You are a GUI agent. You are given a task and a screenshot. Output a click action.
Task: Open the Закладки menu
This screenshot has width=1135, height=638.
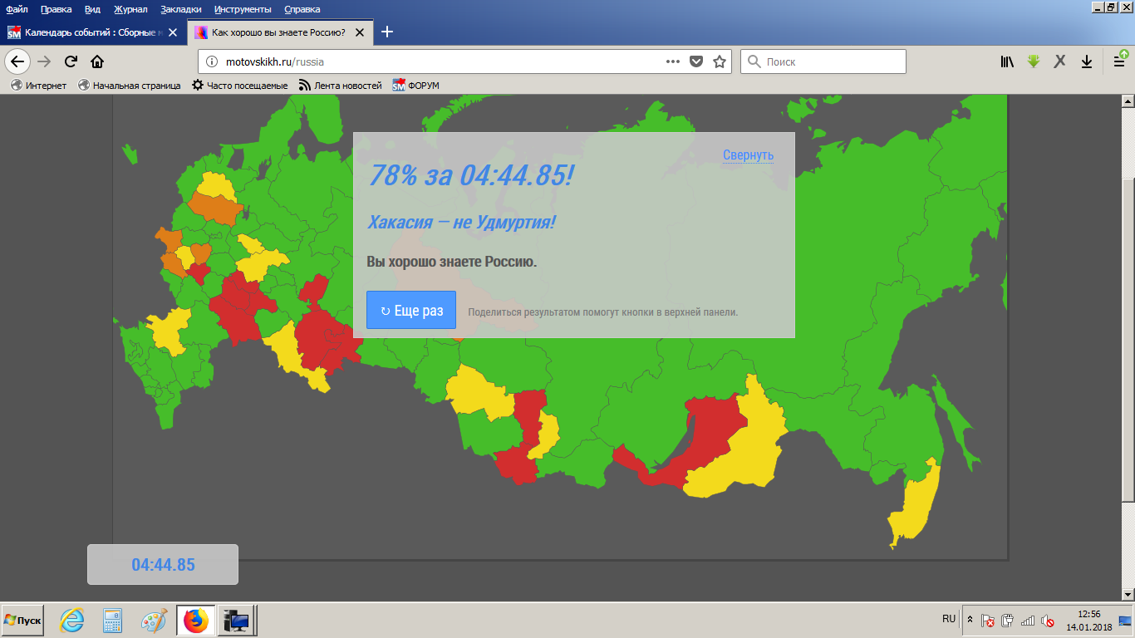(181, 9)
